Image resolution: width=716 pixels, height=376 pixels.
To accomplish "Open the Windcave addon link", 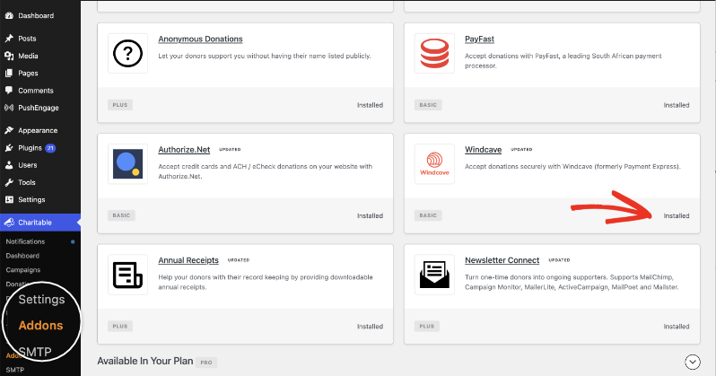I will [483, 149].
